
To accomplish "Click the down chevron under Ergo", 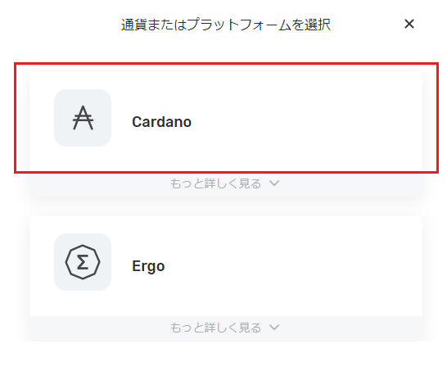I will [x=274, y=328].
